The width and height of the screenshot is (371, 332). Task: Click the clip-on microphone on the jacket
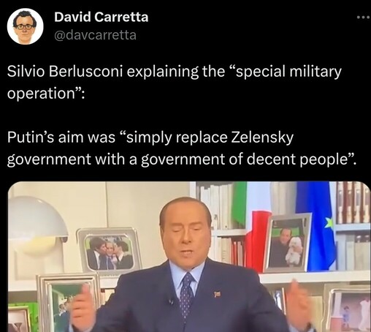coord(172,302)
